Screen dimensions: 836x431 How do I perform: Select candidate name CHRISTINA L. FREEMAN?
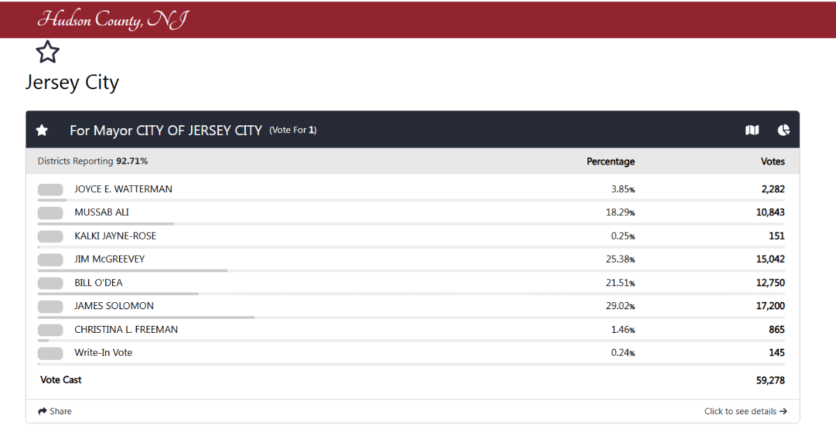[126, 329]
